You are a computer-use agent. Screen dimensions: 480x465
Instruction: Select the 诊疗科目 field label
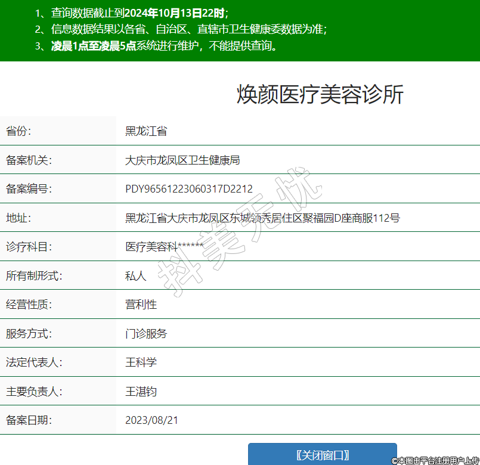click(x=29, y=247)
